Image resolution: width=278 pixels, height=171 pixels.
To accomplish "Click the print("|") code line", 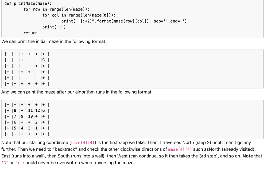I will 54,27.
